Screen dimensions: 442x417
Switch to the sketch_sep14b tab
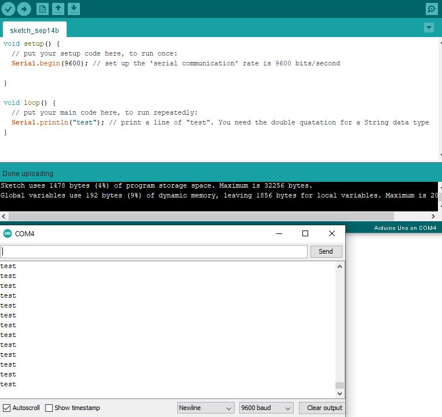pos(34,31)
